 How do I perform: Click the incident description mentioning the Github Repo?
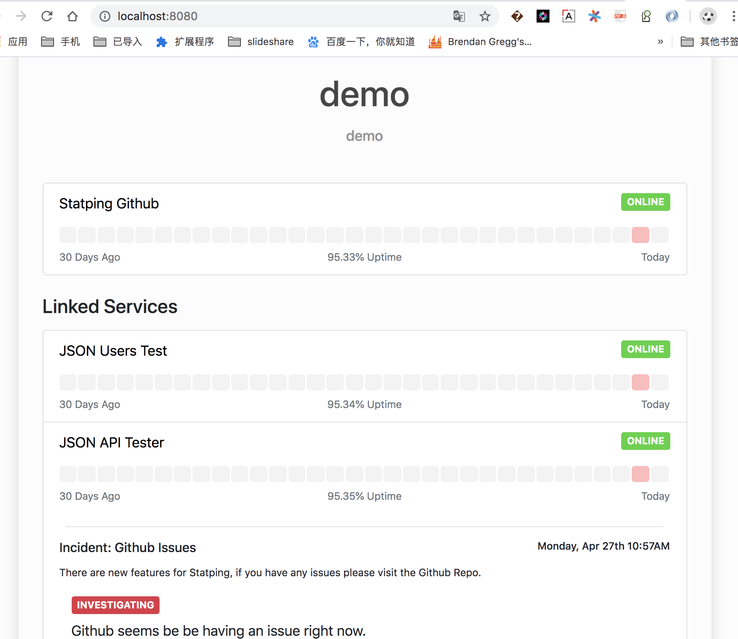click(270, 573)
